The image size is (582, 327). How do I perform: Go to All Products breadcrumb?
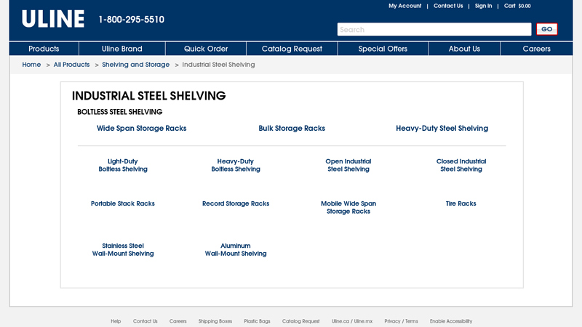point(71,65)
